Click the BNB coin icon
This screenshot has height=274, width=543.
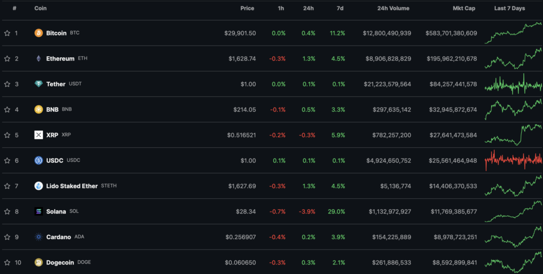(39, 110)
